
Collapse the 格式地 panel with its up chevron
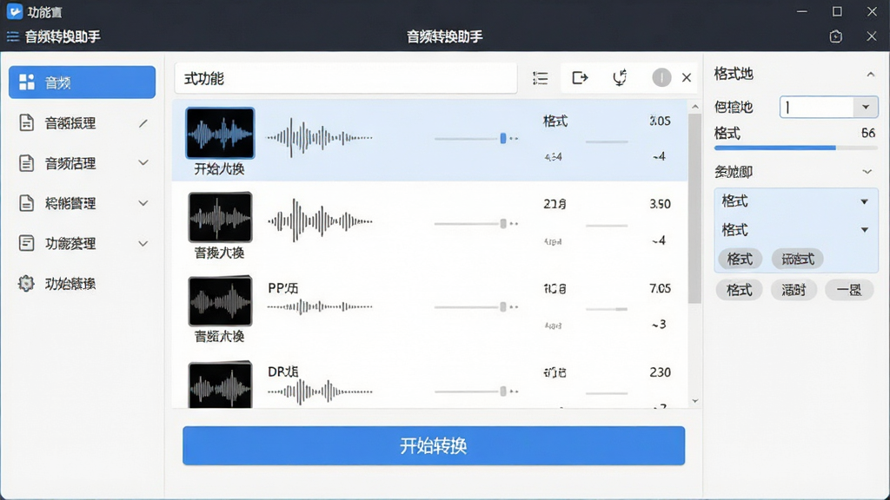[x=870, y=75]
